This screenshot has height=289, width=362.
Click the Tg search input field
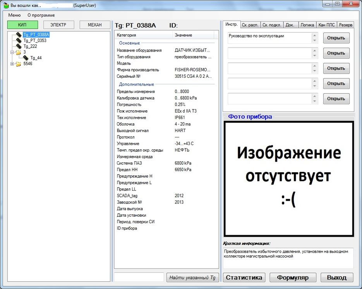[x=139, y=277]
